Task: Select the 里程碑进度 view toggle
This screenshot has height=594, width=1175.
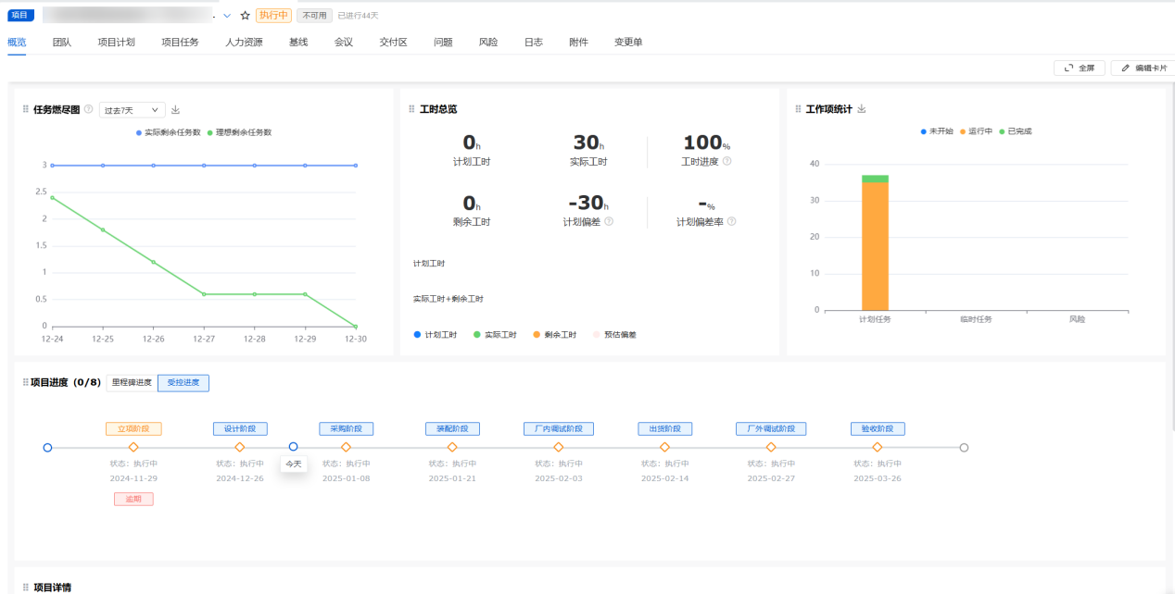Action: [132, 382]
